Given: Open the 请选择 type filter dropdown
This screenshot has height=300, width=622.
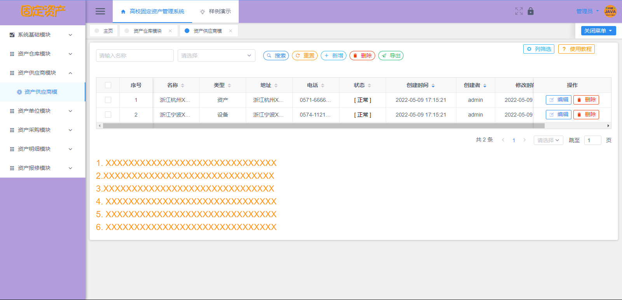Looking at the screenshot, I should click(216, 56).
